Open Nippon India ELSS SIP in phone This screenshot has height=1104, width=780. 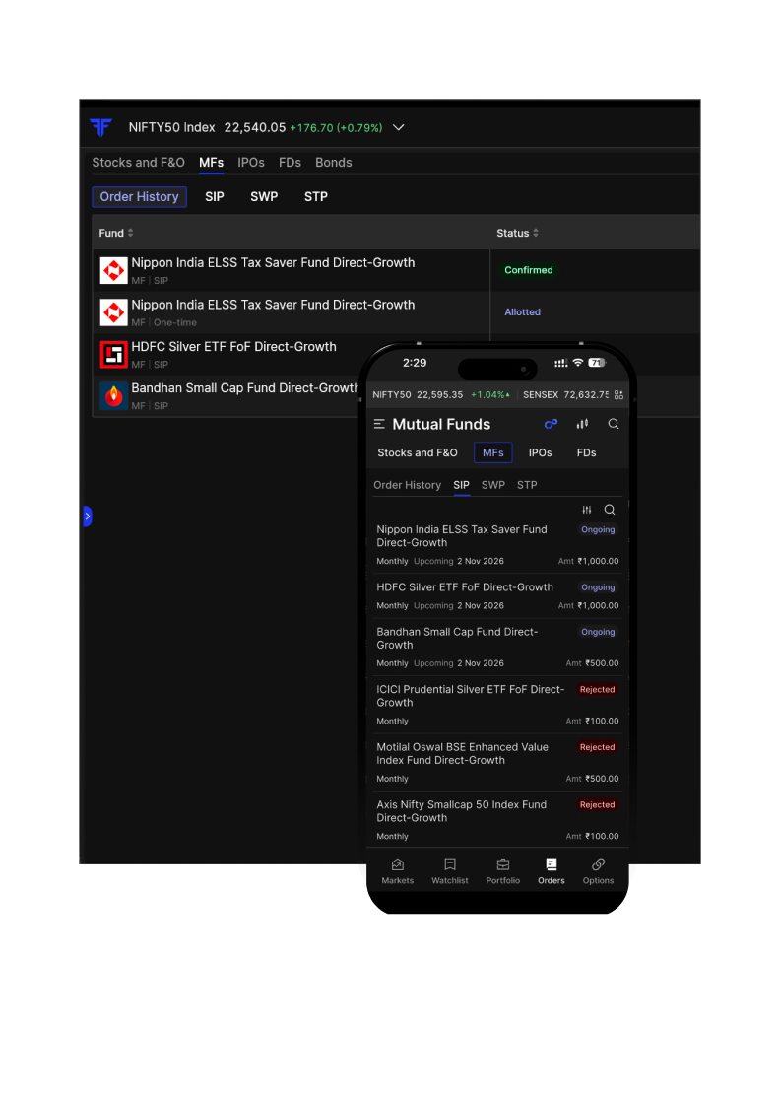[498, 545]
